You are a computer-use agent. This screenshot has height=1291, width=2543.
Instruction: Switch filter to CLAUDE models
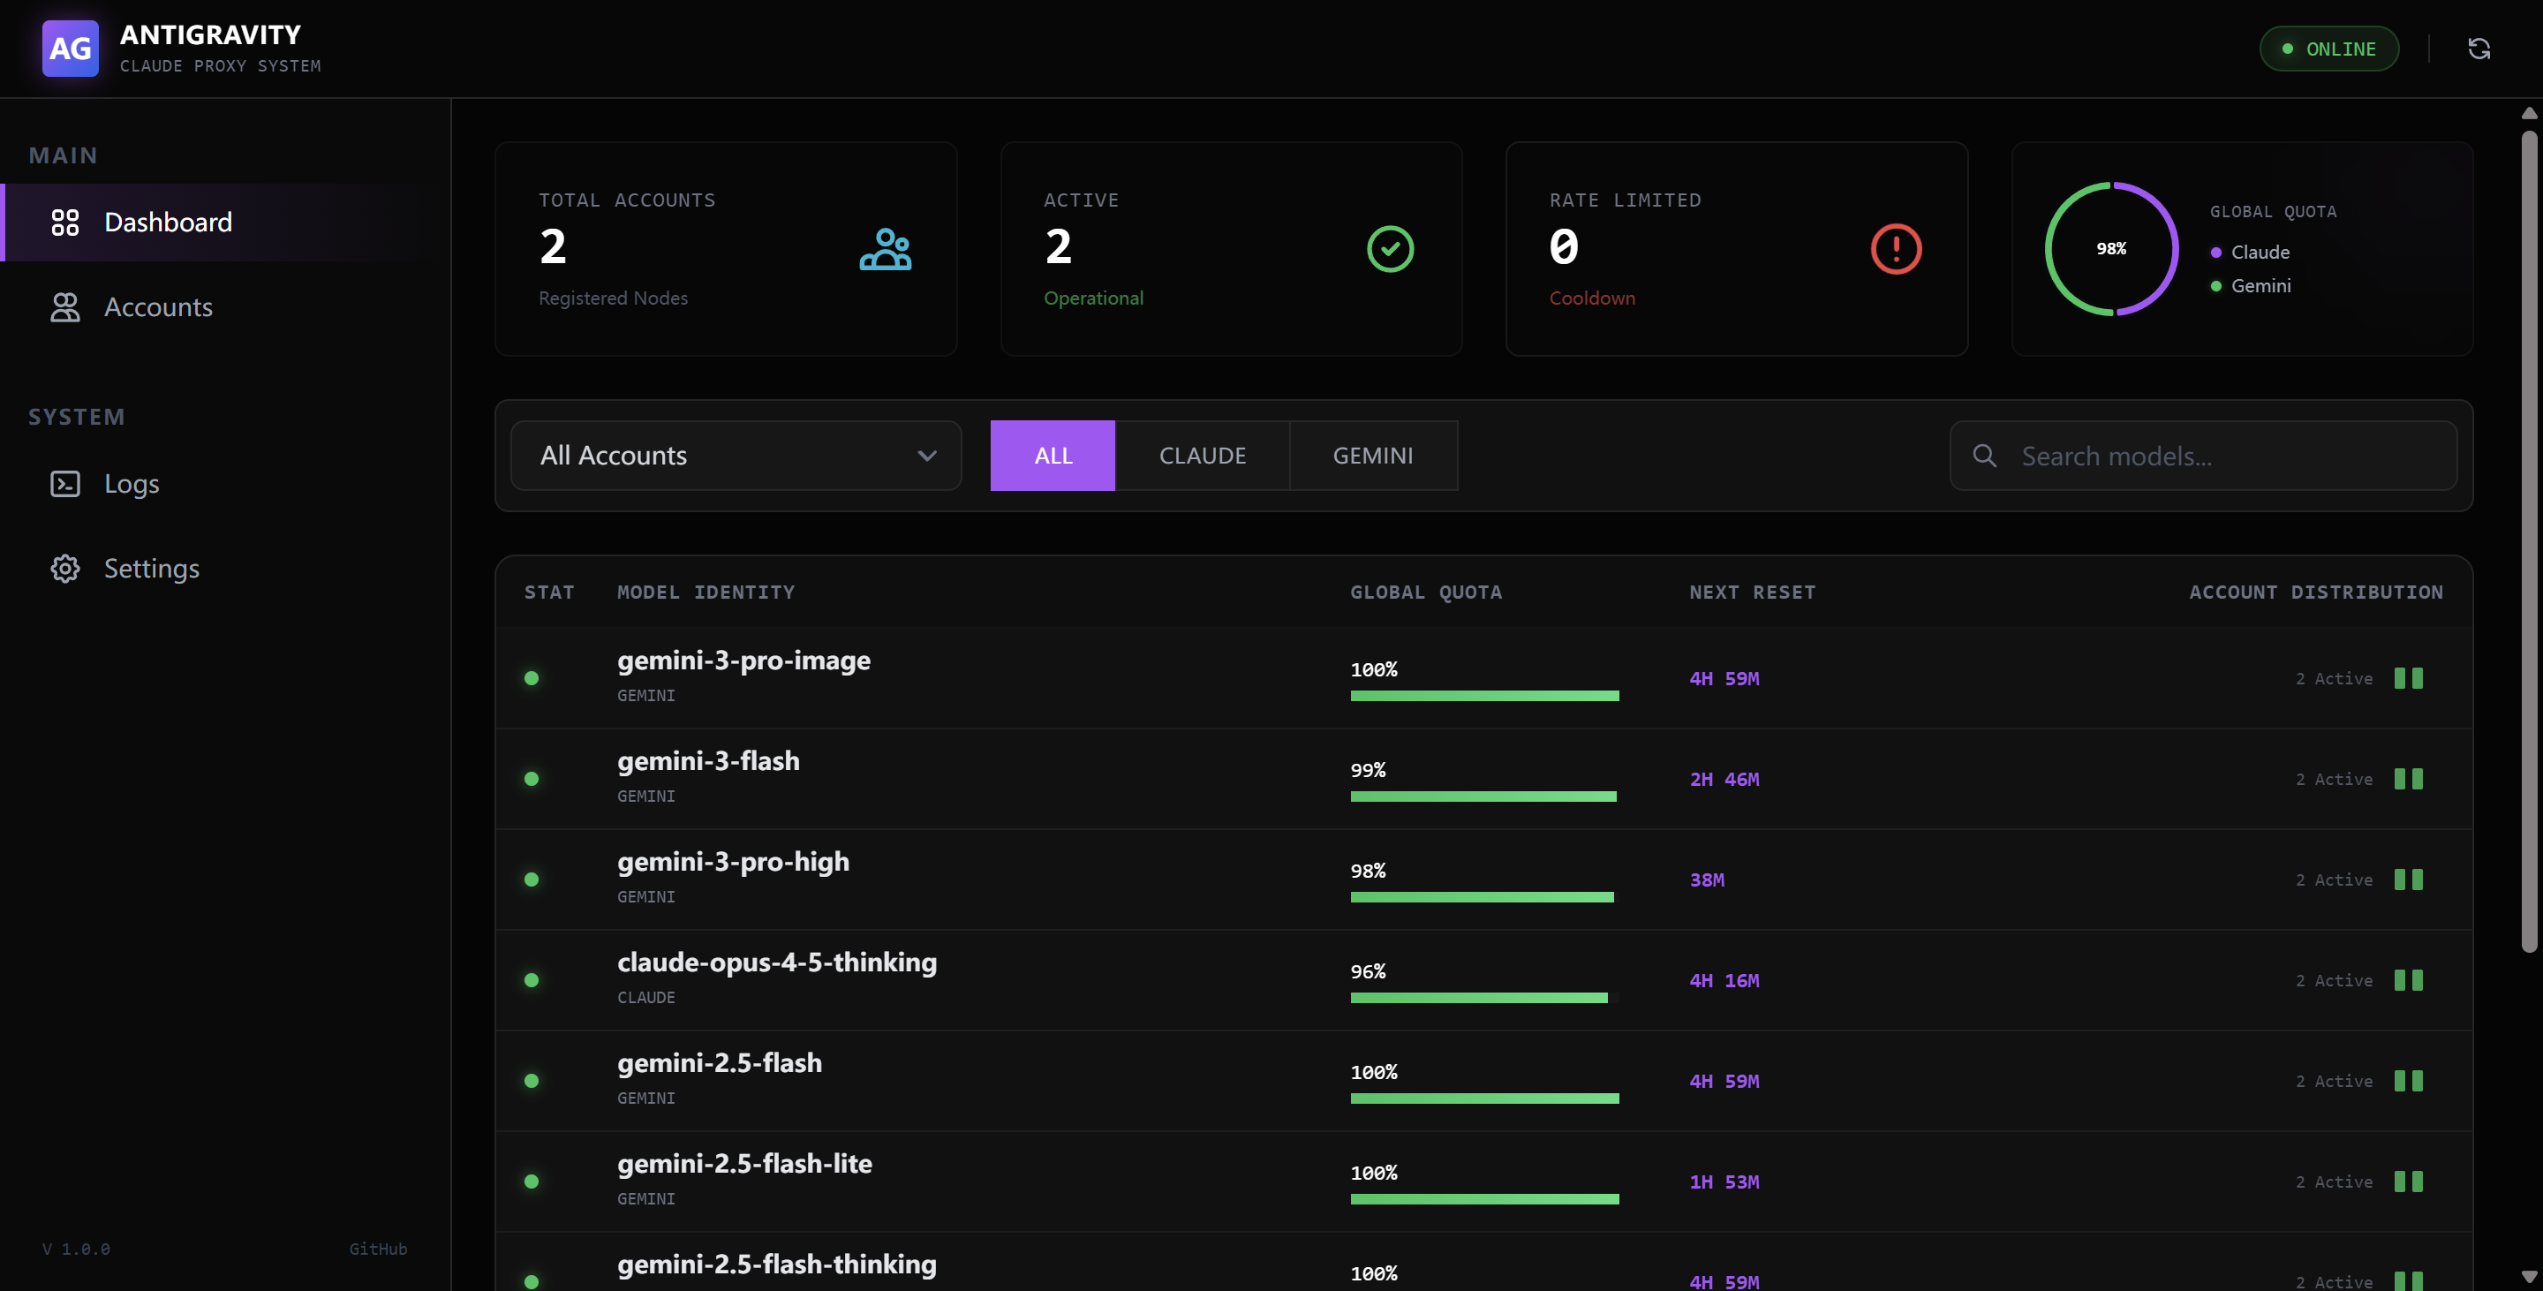click(x=1202, y=455)
